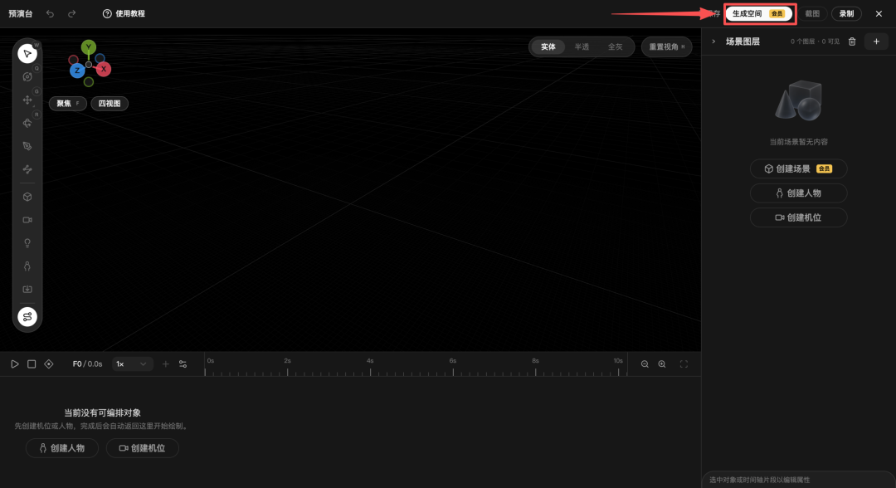Activate the orbit view tool (Q)

[x=27, y=76]
